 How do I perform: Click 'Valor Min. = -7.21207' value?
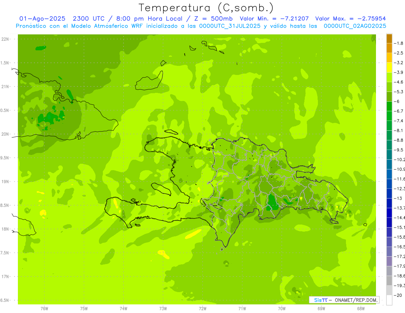pos(274,19)
